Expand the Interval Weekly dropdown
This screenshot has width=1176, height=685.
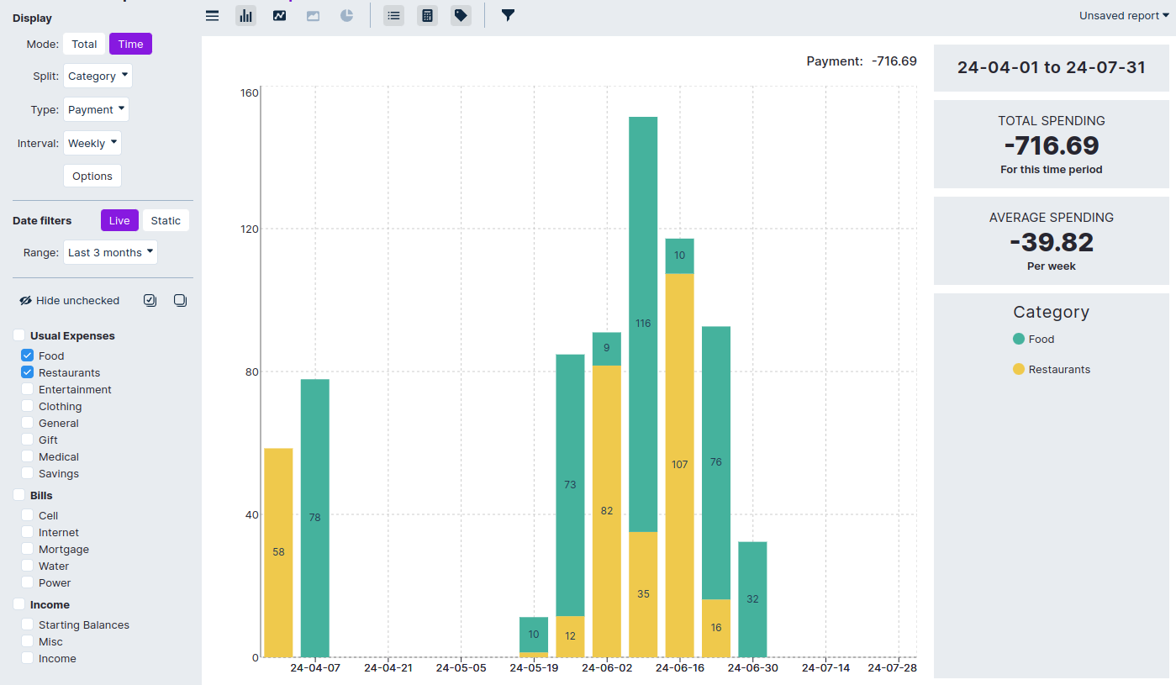tap(92, 143)
